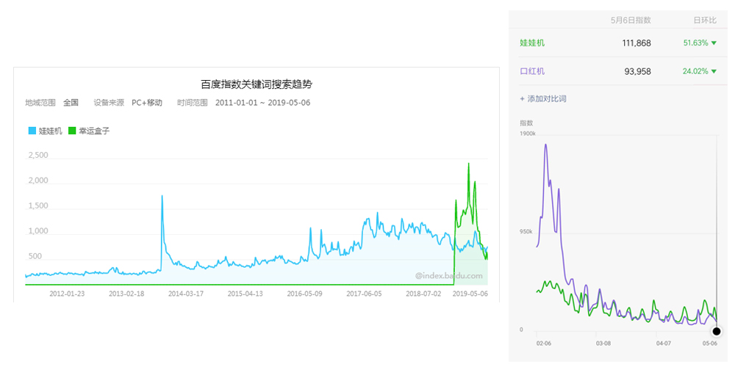The image size is (735, 367).
Task: Toggle the 娃娃机 series legend label
Action: click(x=50, y=131)
